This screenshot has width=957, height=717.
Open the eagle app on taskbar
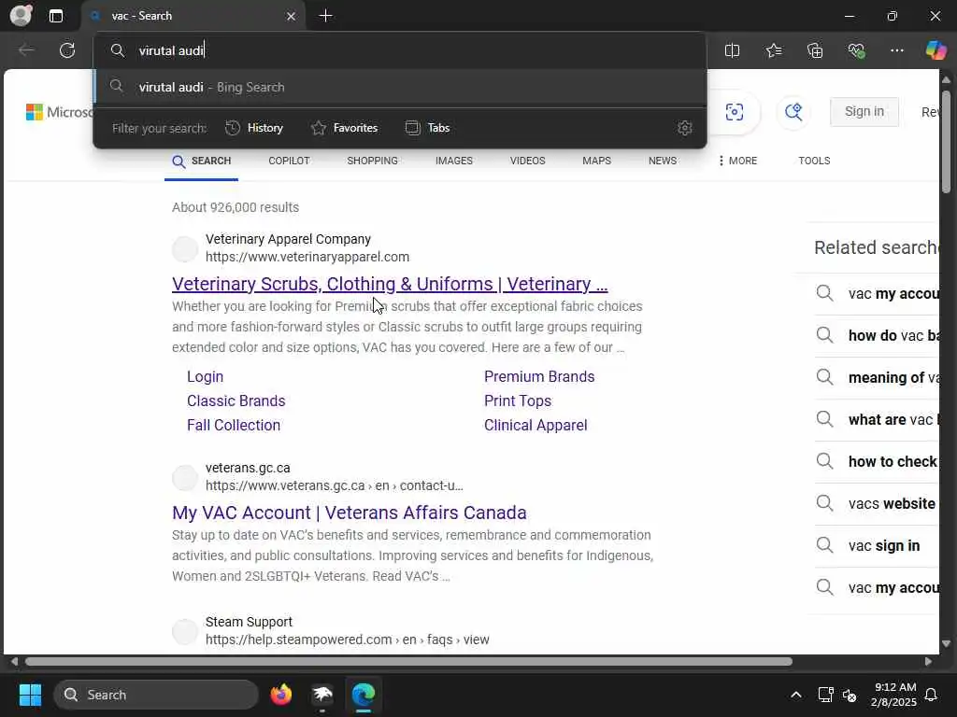pyautogui.click(x=322, y=695)
